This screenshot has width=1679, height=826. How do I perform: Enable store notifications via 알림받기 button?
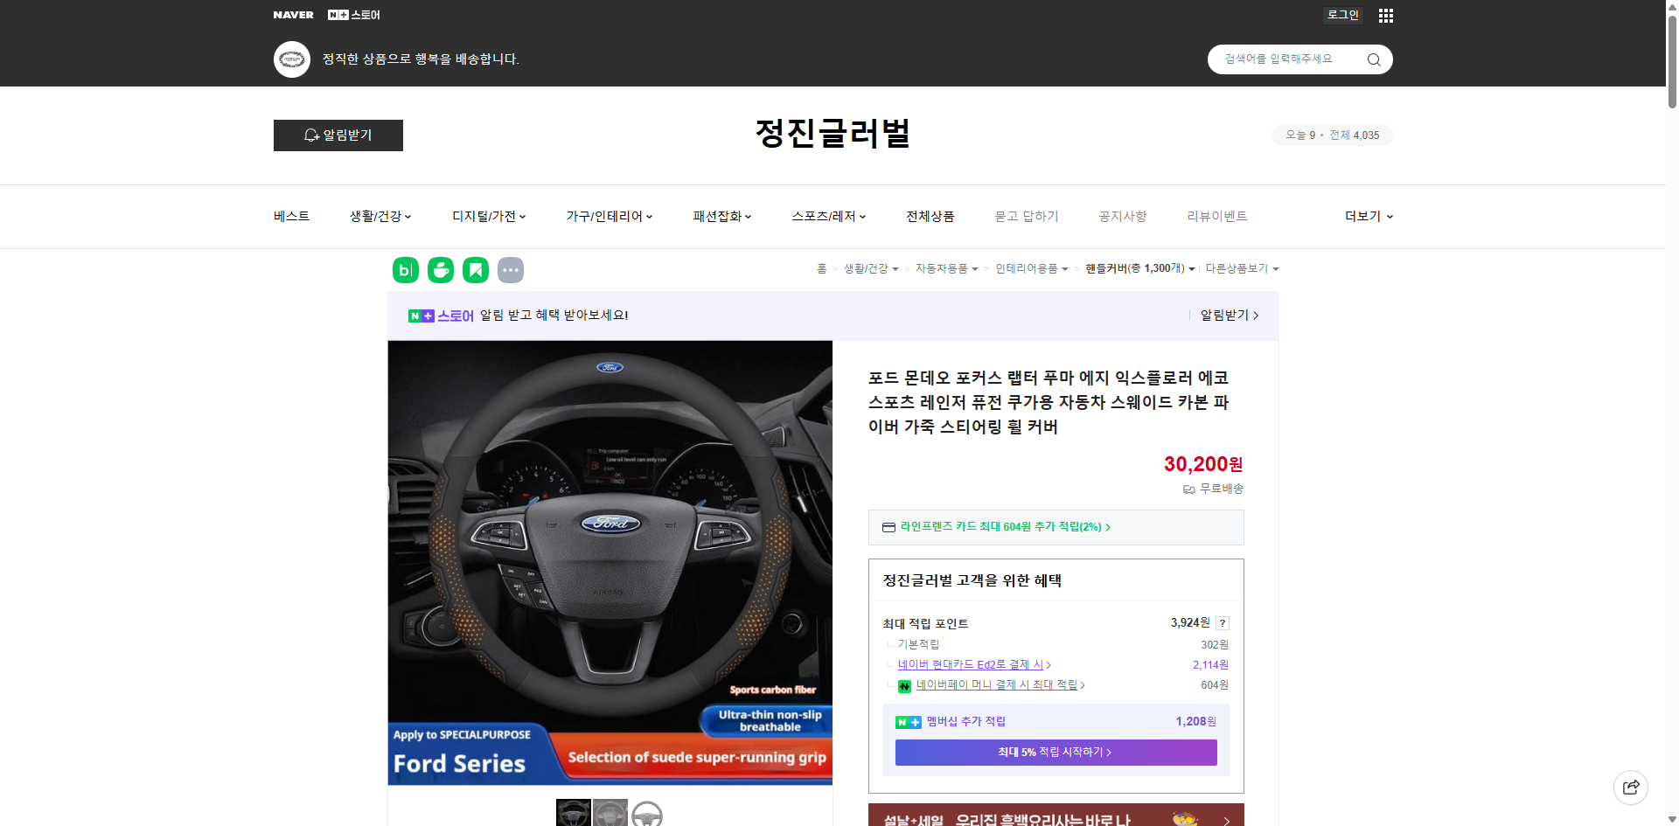click(x=338, y=135)
